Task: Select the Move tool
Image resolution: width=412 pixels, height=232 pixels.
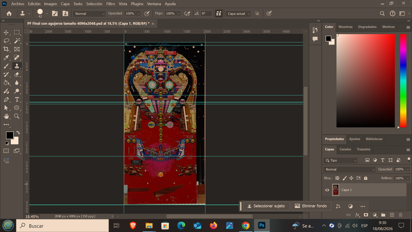Action: (6, 33)
